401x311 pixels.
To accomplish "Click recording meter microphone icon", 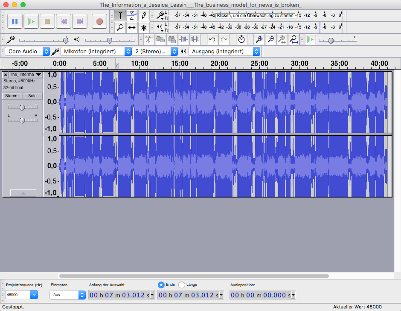I will 160,15.
